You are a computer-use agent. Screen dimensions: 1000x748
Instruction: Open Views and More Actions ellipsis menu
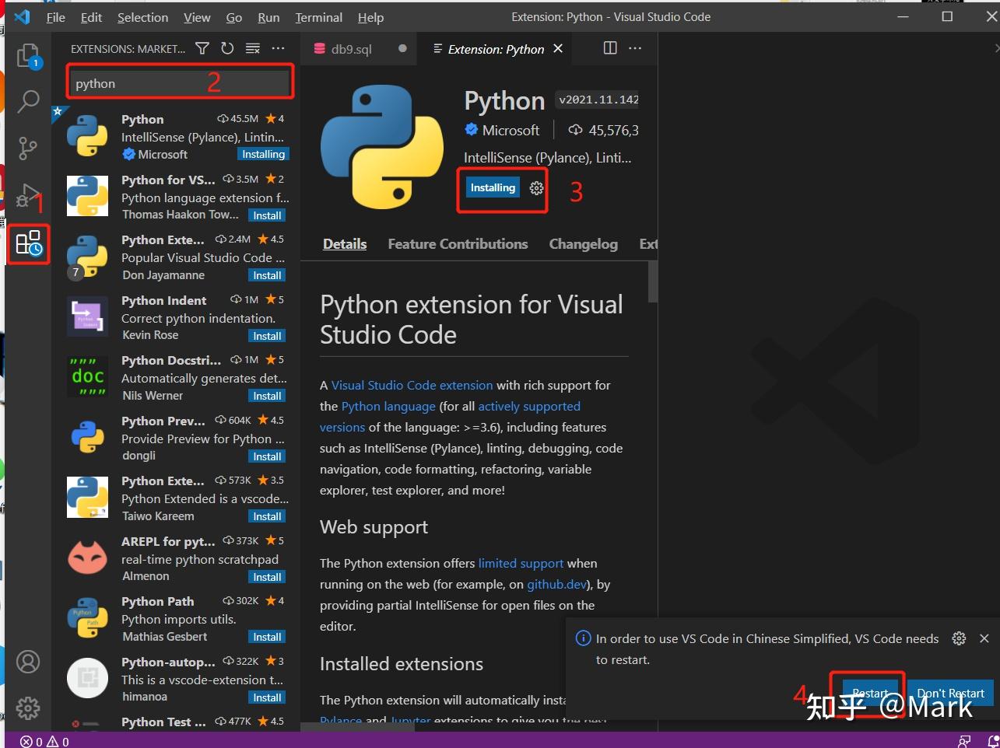tap(278, 48)
